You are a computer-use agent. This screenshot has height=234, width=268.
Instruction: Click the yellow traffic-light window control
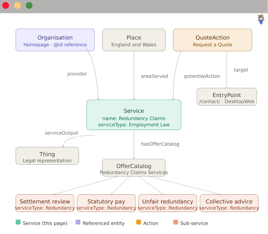click(x=17, y=5)
